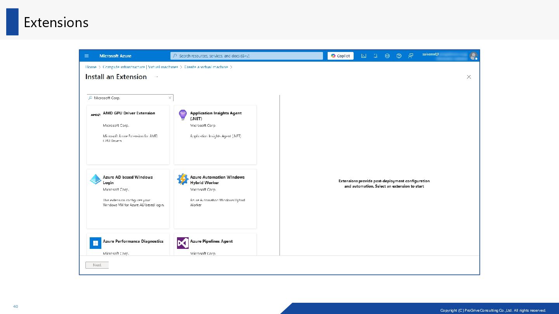Click the AMD logo icon
This screenshot has height=314, width=559.
(95, 115)
